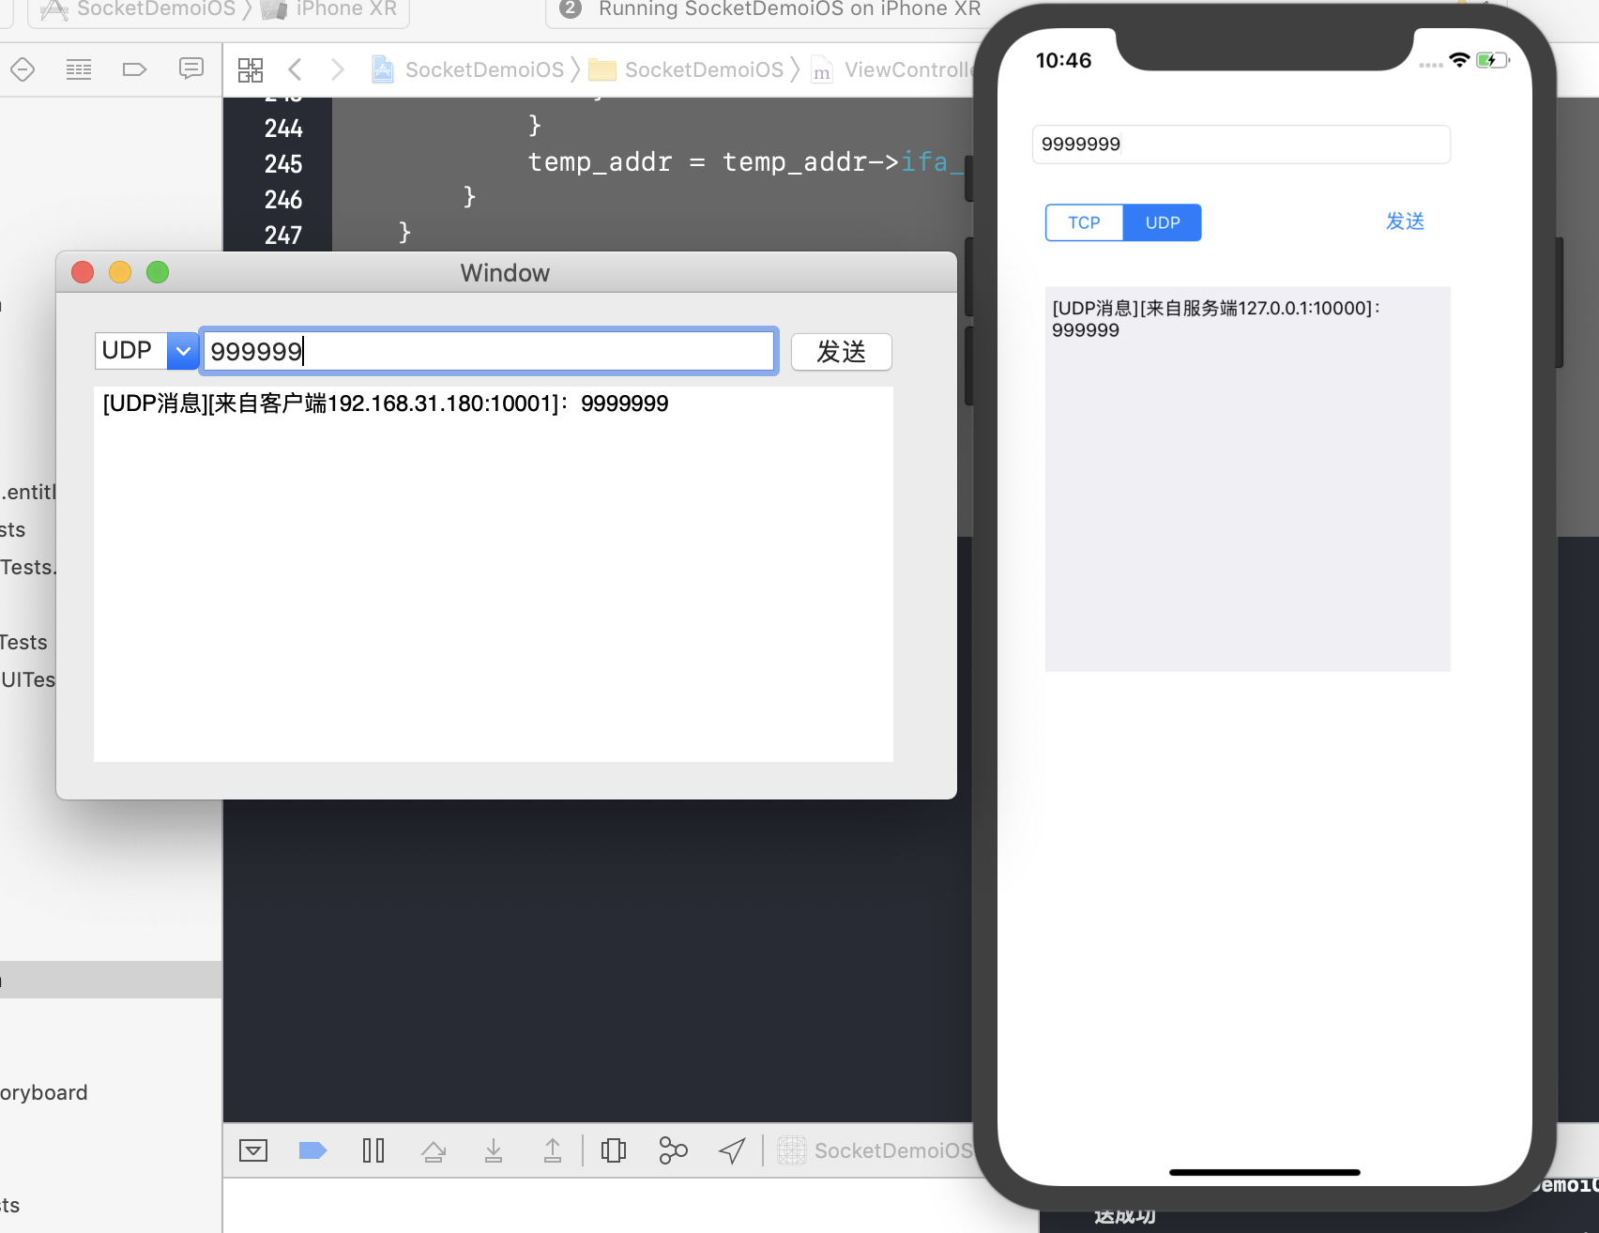Image resolution: width=1599 pixels, height=1233 pixels.
Task: Click the received UDP message log line
Action: pos(386,403)
